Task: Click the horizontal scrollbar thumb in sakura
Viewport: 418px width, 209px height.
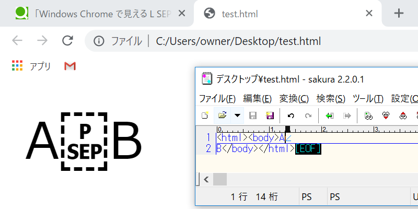Action: [x=220, y=179]
